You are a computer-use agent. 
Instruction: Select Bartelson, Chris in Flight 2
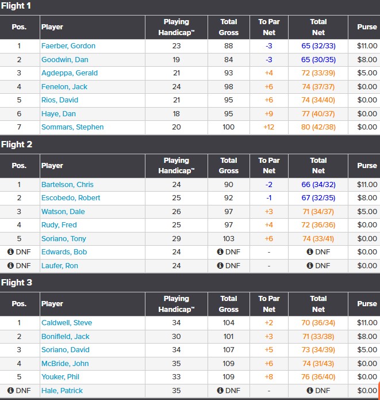67,185
